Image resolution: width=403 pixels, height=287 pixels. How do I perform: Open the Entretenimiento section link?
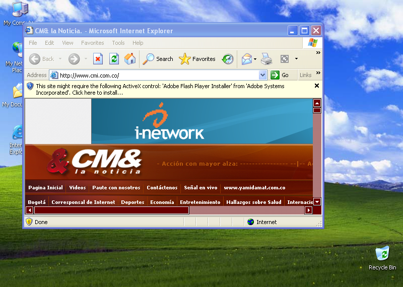200,202
